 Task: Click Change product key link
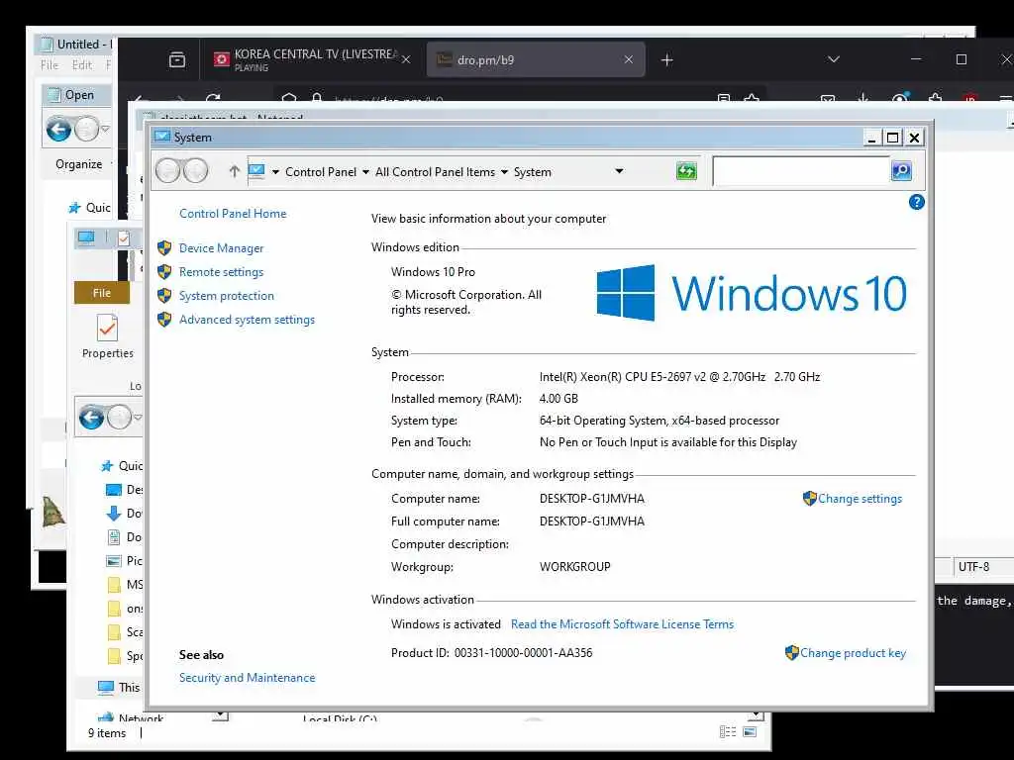coord(853,653)
